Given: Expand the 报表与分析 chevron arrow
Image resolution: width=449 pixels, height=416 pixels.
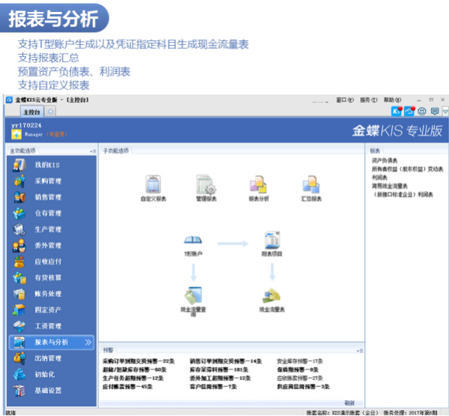Looking at the screenshot, I should click(88, 342).
